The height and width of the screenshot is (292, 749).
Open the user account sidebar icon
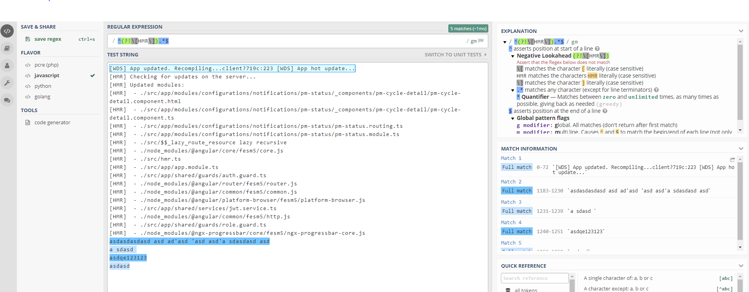click(7, 65)
